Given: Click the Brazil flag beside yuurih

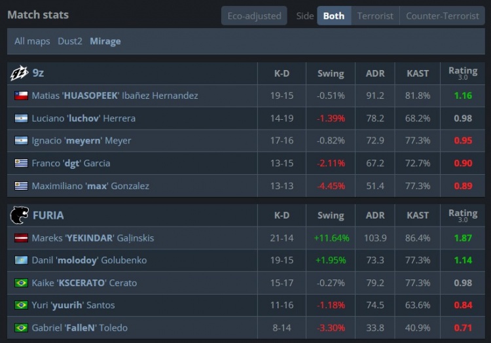Looking at the screenshot, I should [x=22, y=305].
